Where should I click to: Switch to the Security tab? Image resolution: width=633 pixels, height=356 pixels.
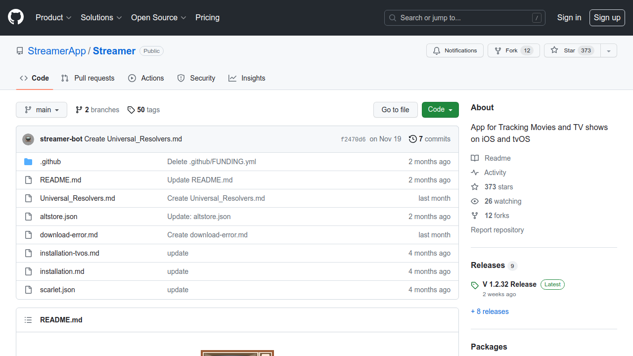pos(196,78)
